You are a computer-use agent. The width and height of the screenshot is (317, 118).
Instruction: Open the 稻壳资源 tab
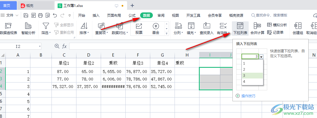236,15
